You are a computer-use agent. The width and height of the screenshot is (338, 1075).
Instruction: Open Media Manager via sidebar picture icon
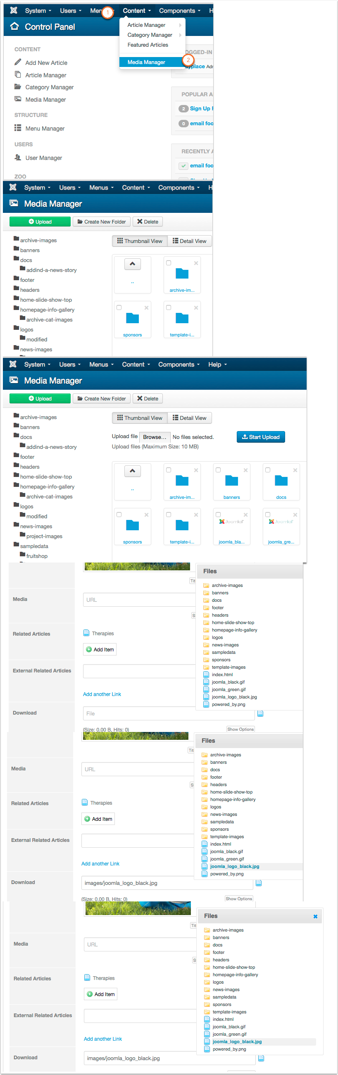(17, 99)
